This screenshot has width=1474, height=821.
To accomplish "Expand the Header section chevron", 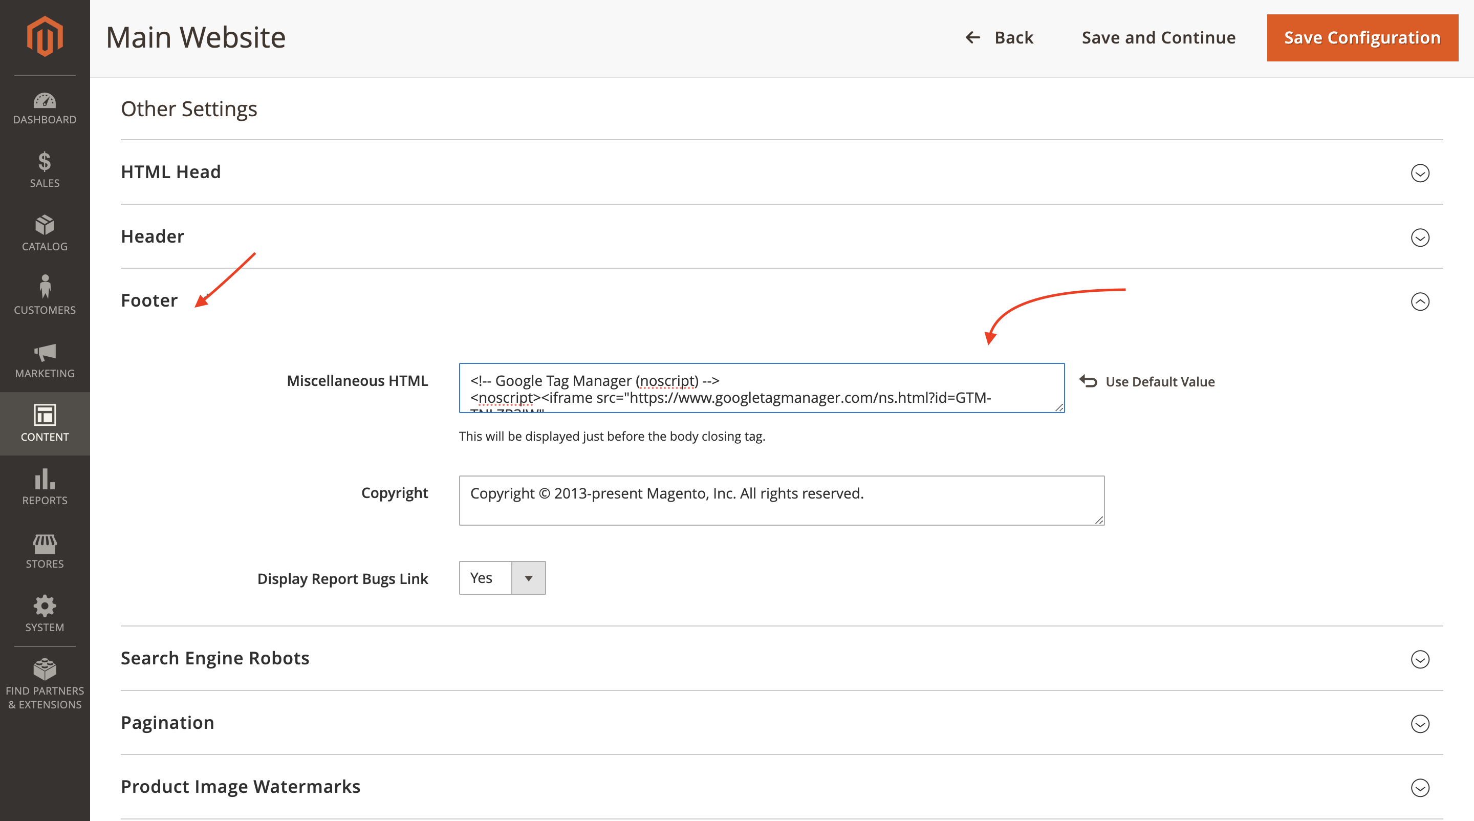I will [1420, 237].
